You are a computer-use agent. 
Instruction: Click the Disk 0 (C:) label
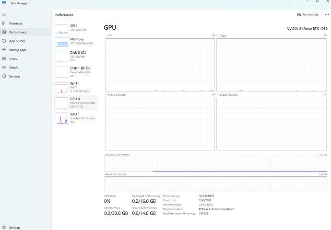click(x=78, y=53)
